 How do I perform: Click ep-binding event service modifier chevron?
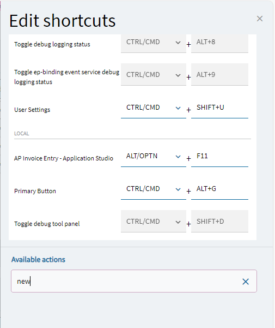178,75
